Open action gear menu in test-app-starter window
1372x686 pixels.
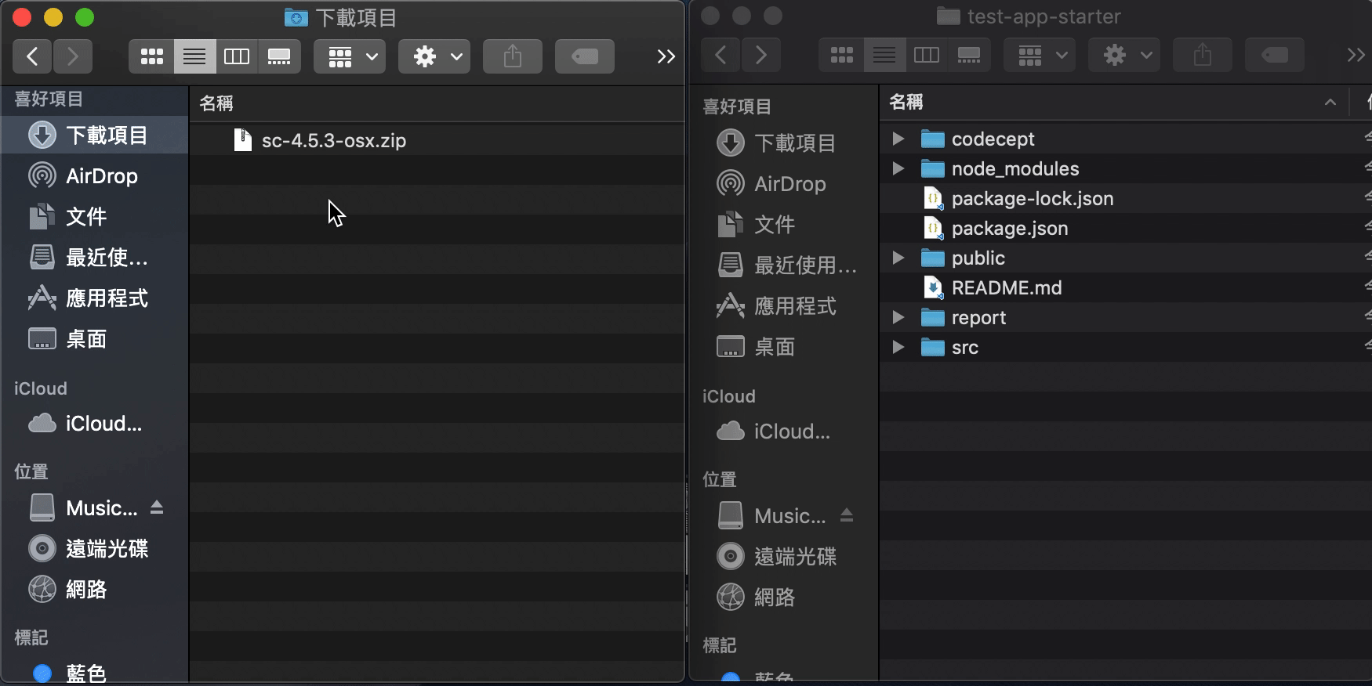[x=1124, y=55]
